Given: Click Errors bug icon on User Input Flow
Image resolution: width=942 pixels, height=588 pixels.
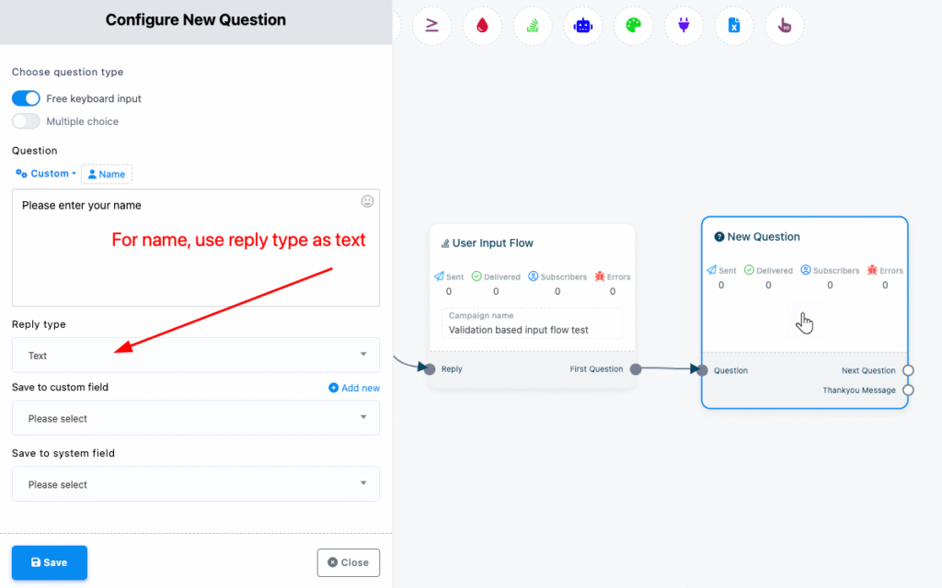Looking at the screenshot, I should [600, 276].
